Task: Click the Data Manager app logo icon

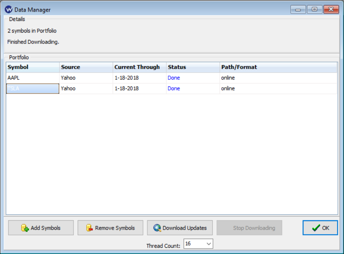Action: (x=8, y=10)
